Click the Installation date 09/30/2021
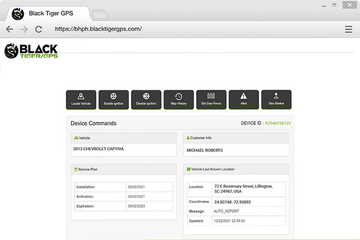Screen dimensions: 360x240 pyautogui.click(x=136, y=187)
